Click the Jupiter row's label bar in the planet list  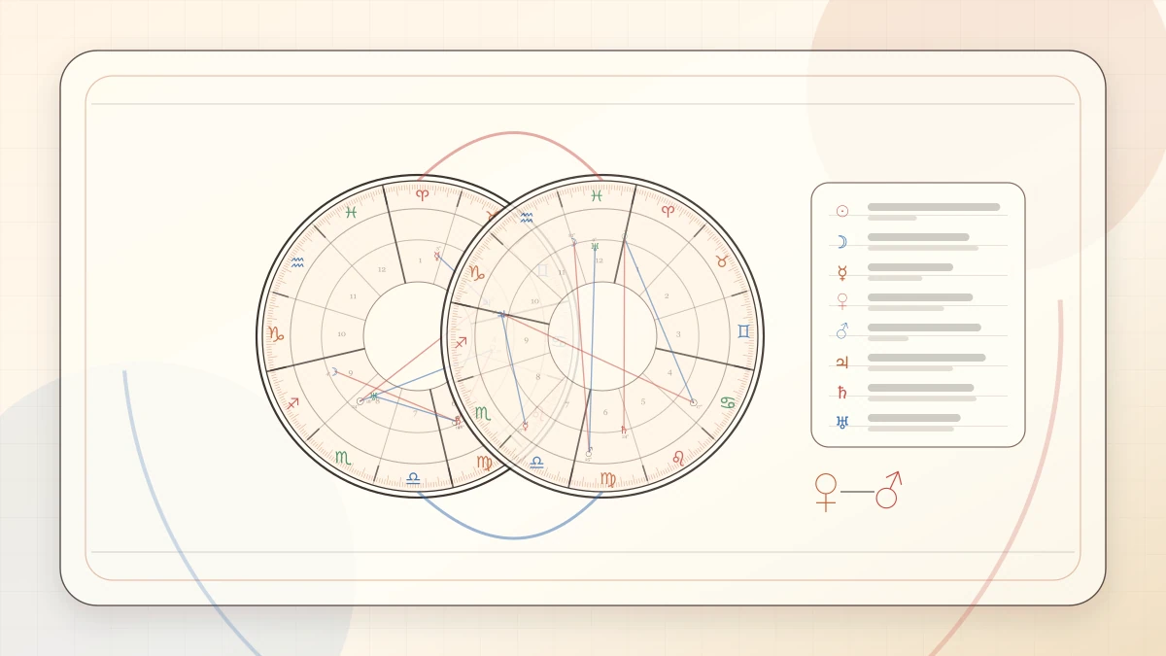[x=927, y=358]
